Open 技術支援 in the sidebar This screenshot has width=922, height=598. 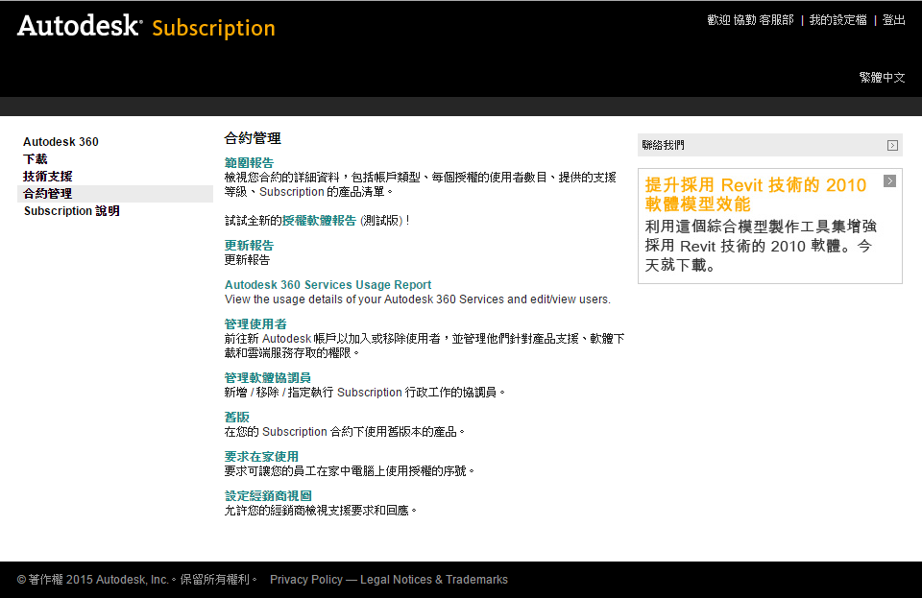tap(48, 177)
